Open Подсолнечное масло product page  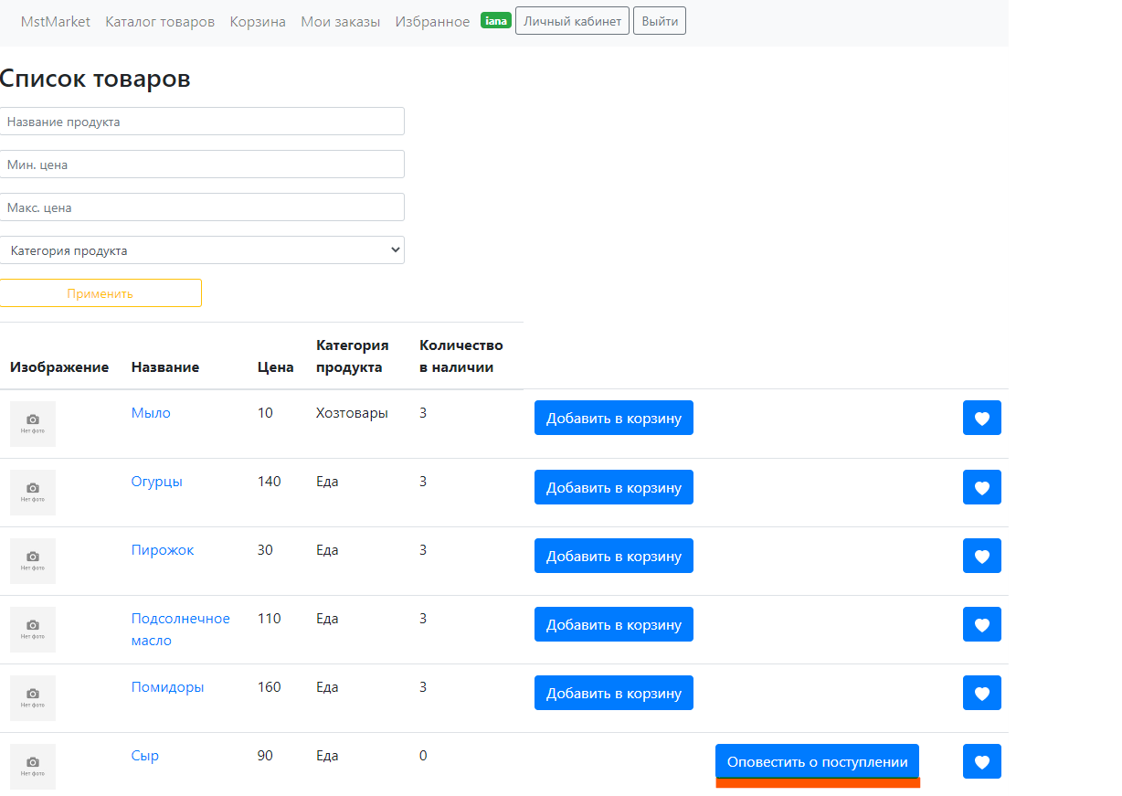click(x=181, y=630)
